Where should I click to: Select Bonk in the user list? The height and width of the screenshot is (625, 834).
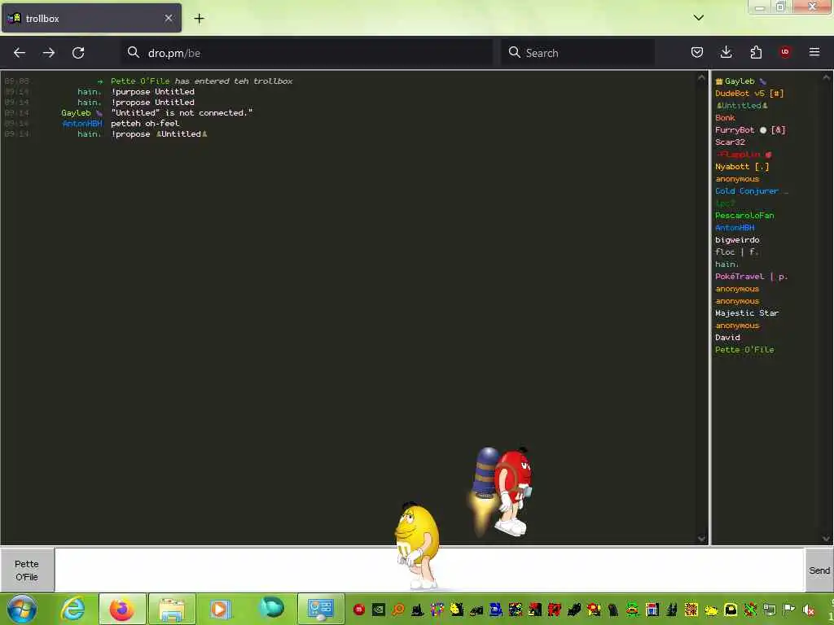pos(725,118)
